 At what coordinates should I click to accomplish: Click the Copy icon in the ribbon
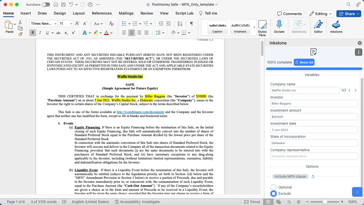20,28
